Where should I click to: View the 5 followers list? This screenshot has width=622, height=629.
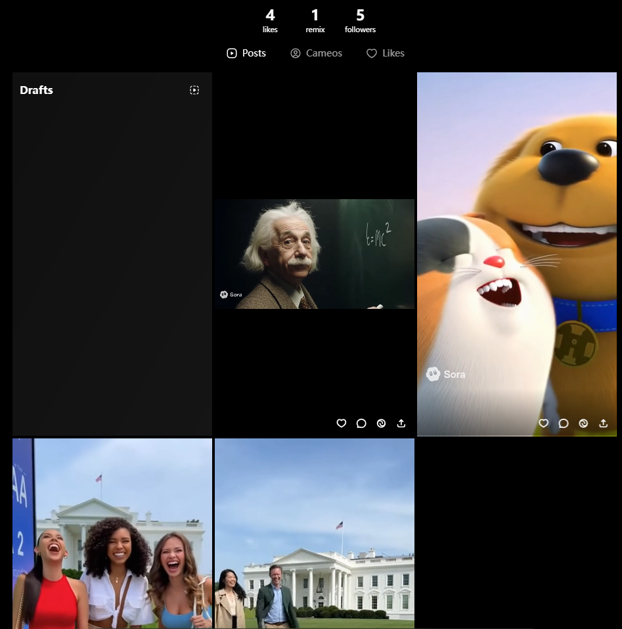pos(360,20)
